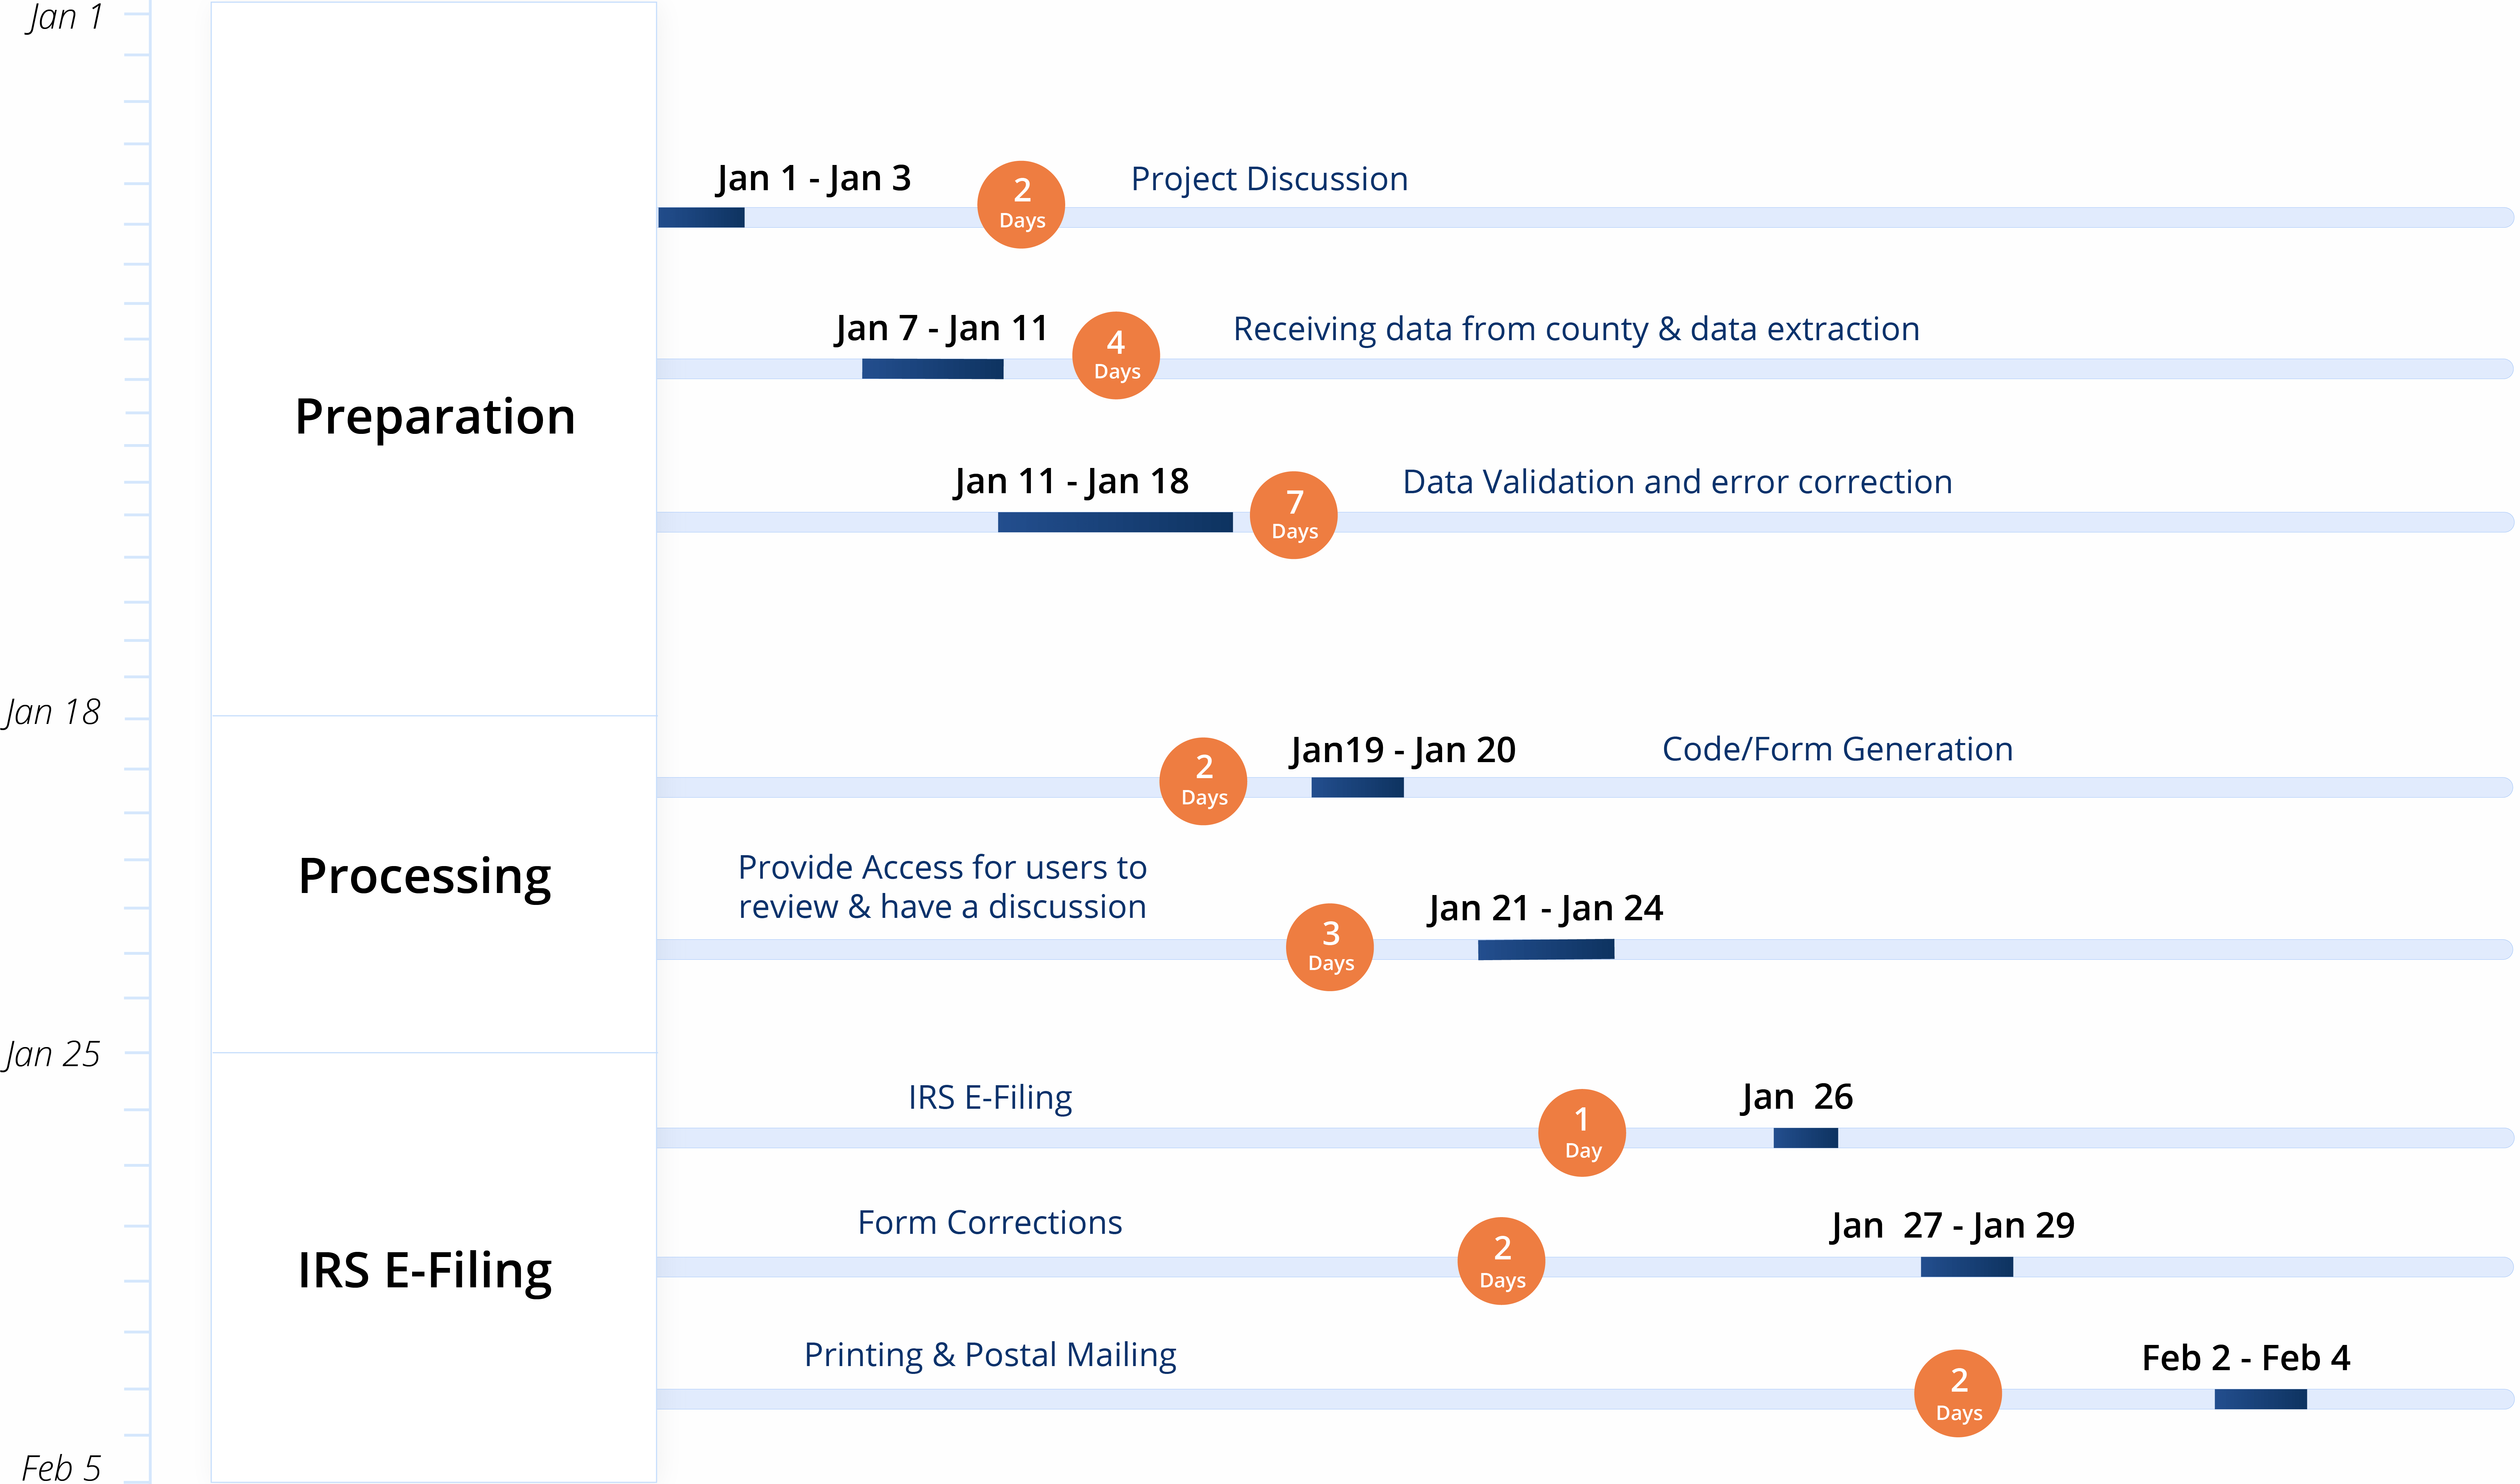Image resolution: width=2520 pixels, height=1484 pixels.
Task: Click the Jan 11 - Jan 18 task bar
Action: [1095, 521]
